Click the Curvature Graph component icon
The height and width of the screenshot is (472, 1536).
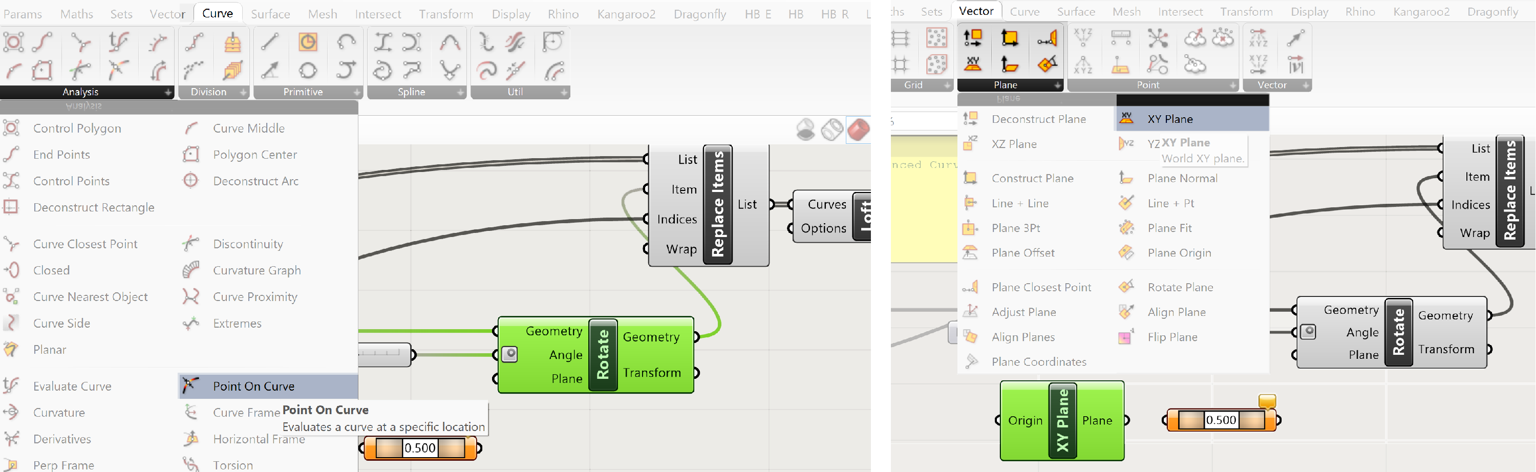click(191, 270)
